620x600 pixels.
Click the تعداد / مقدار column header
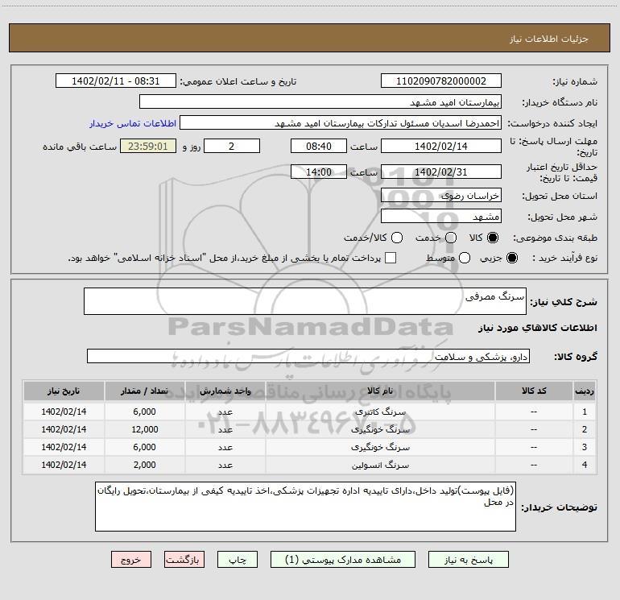pos(144,391)
